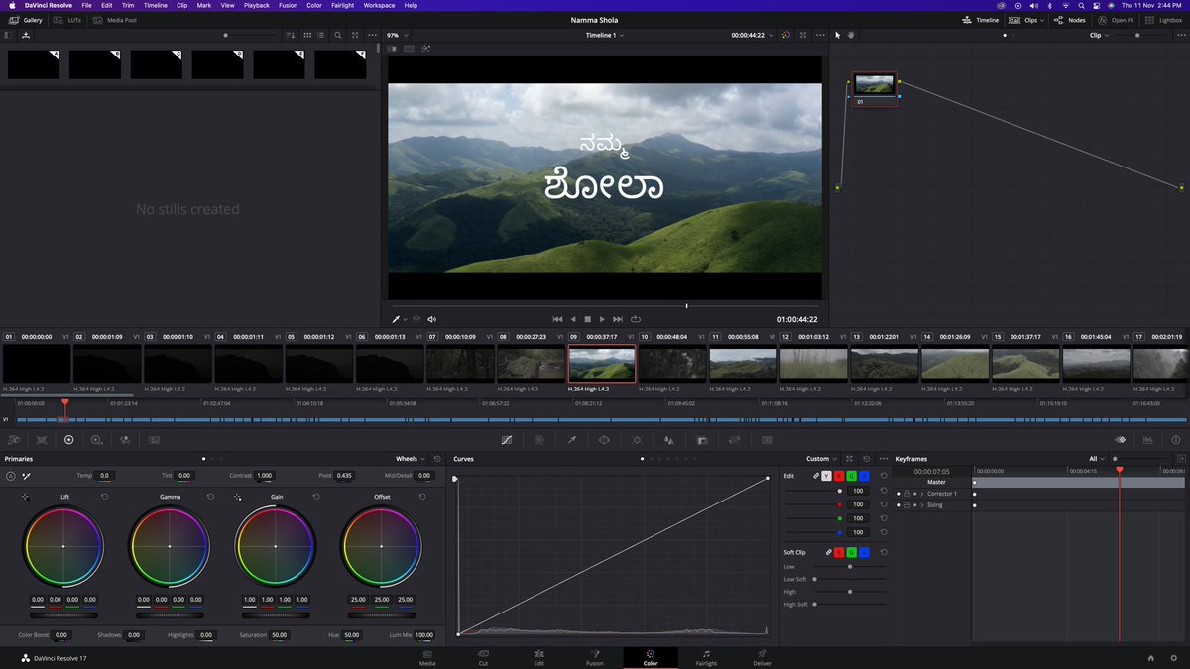Open the Media Pool panel
This screenshot has height=669, width=1190.
115,20
